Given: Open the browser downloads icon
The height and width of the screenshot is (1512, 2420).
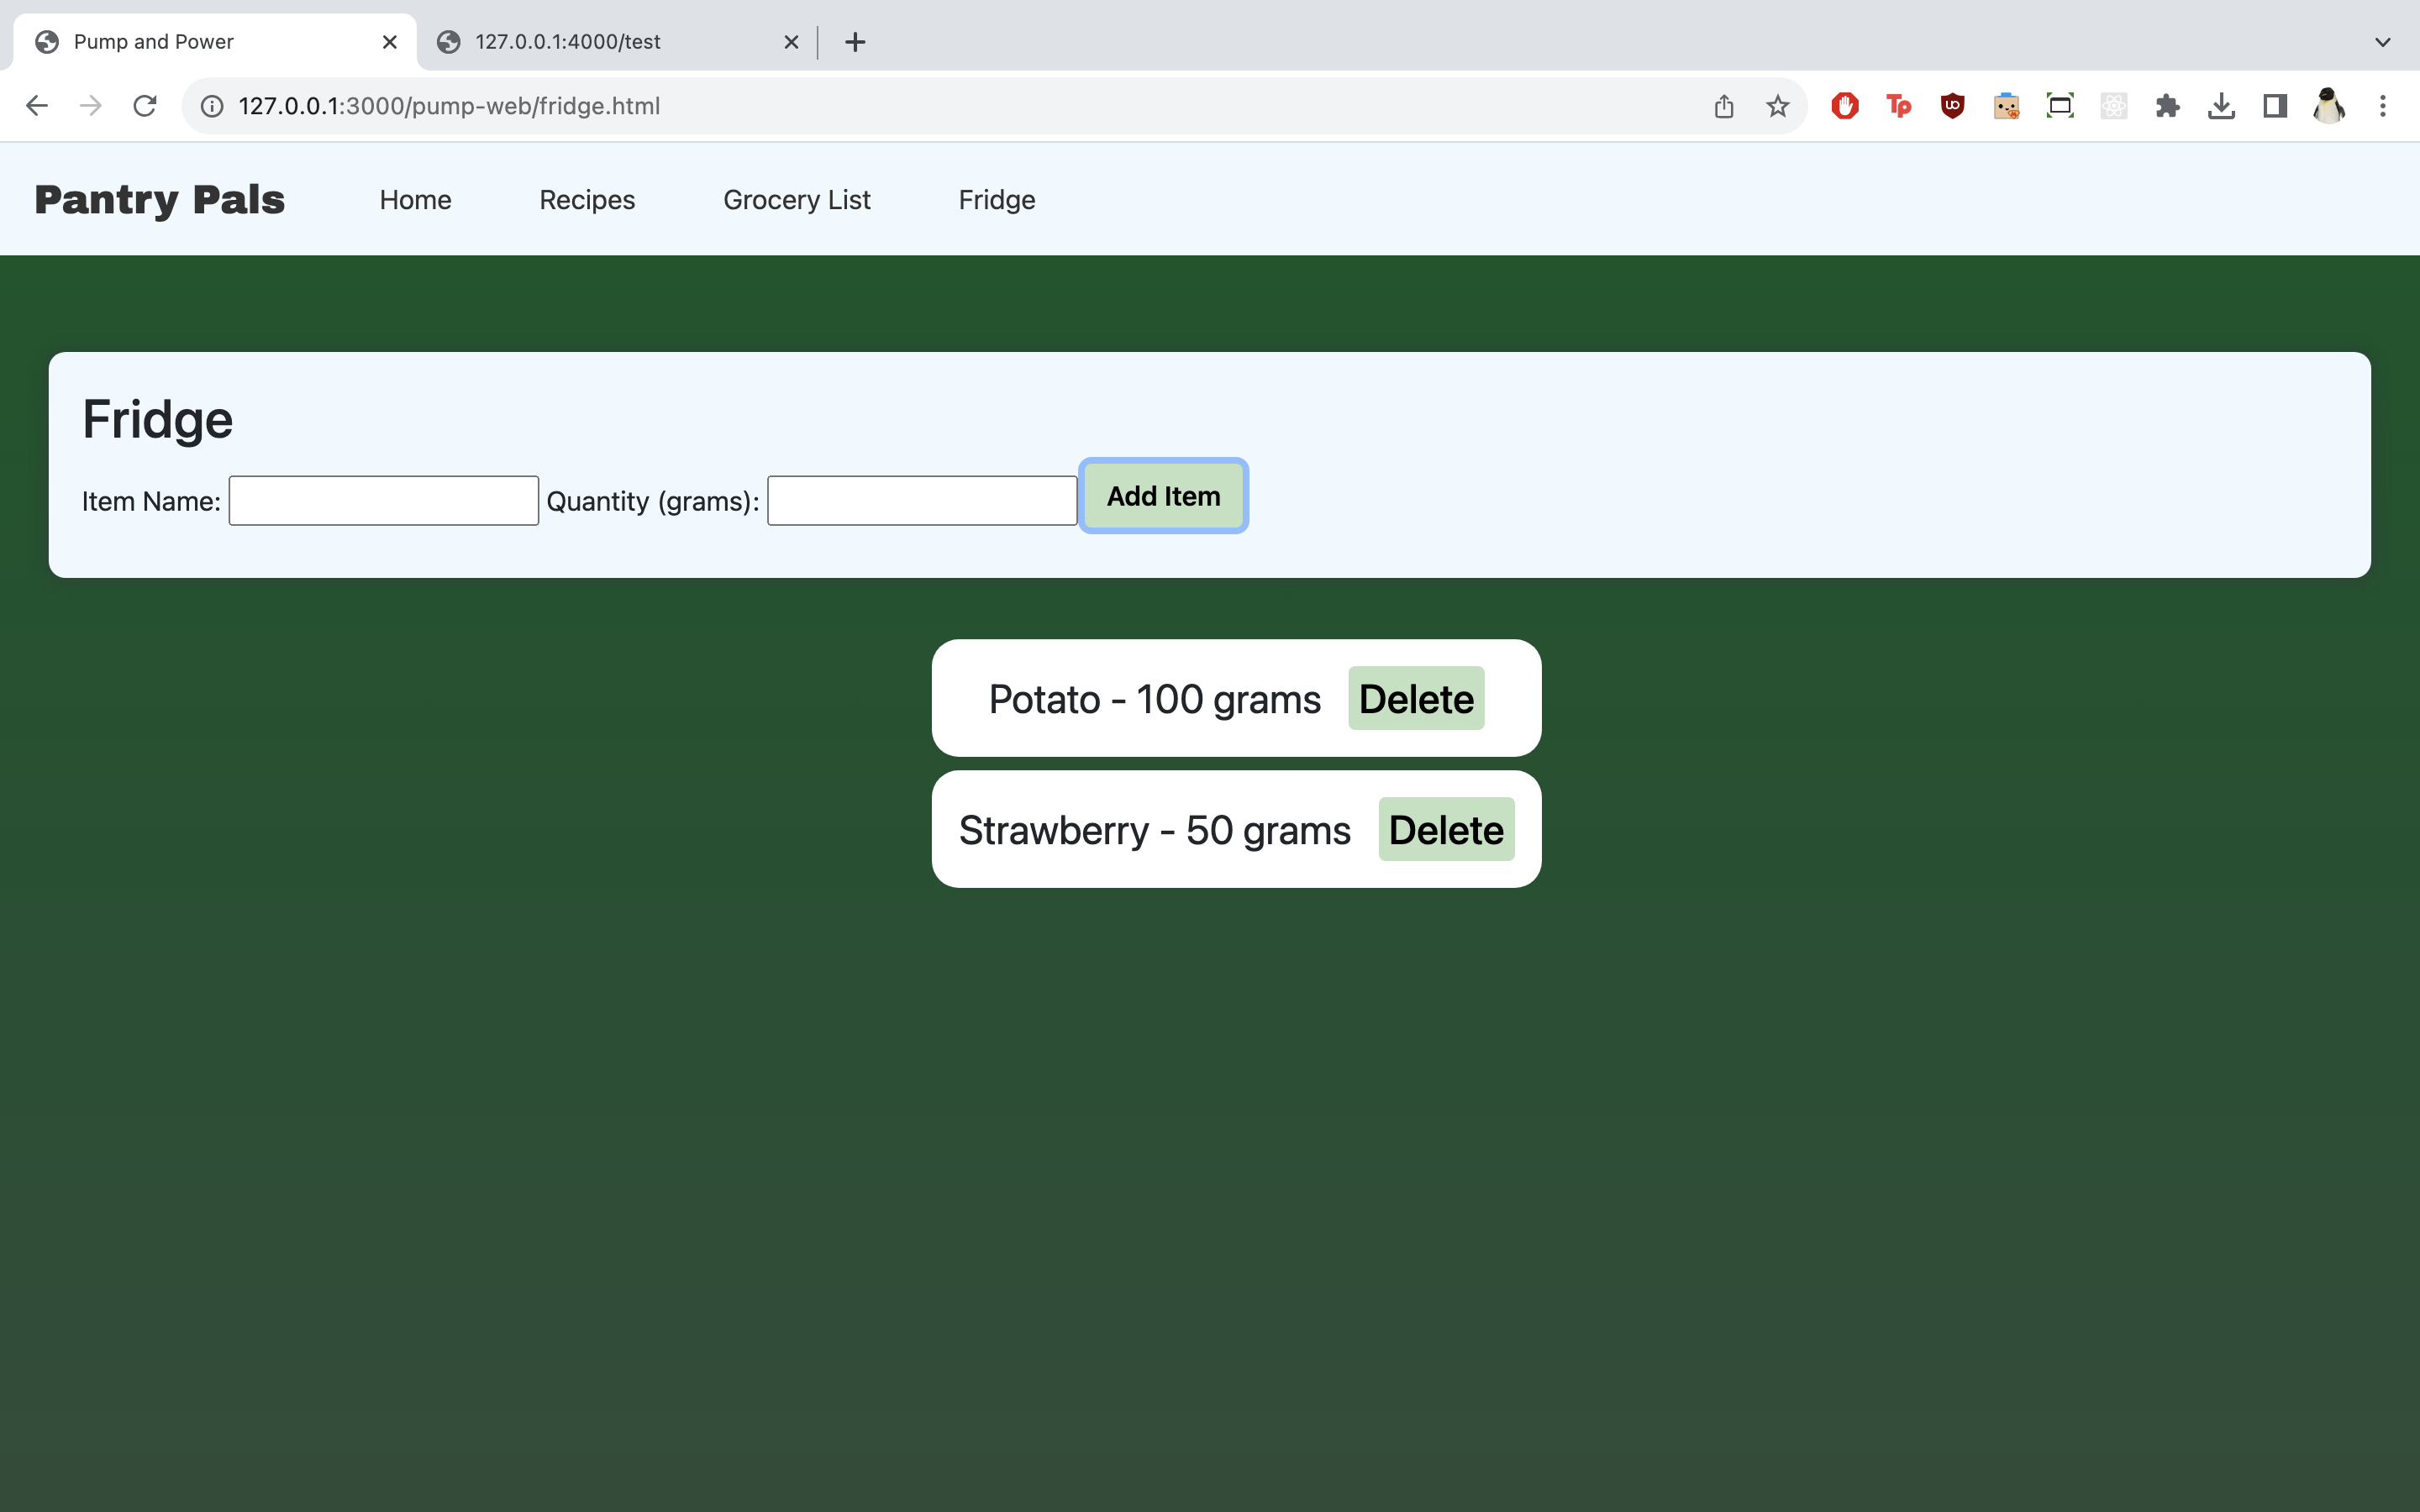Looking at the screenshot, I should (x=2221, y=106).
